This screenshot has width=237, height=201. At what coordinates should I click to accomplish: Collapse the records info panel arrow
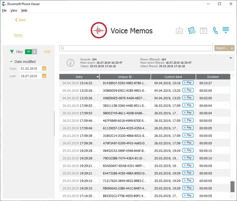tap(231, 58)
